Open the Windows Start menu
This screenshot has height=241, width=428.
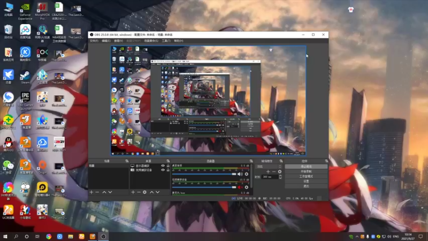(5, 237)
